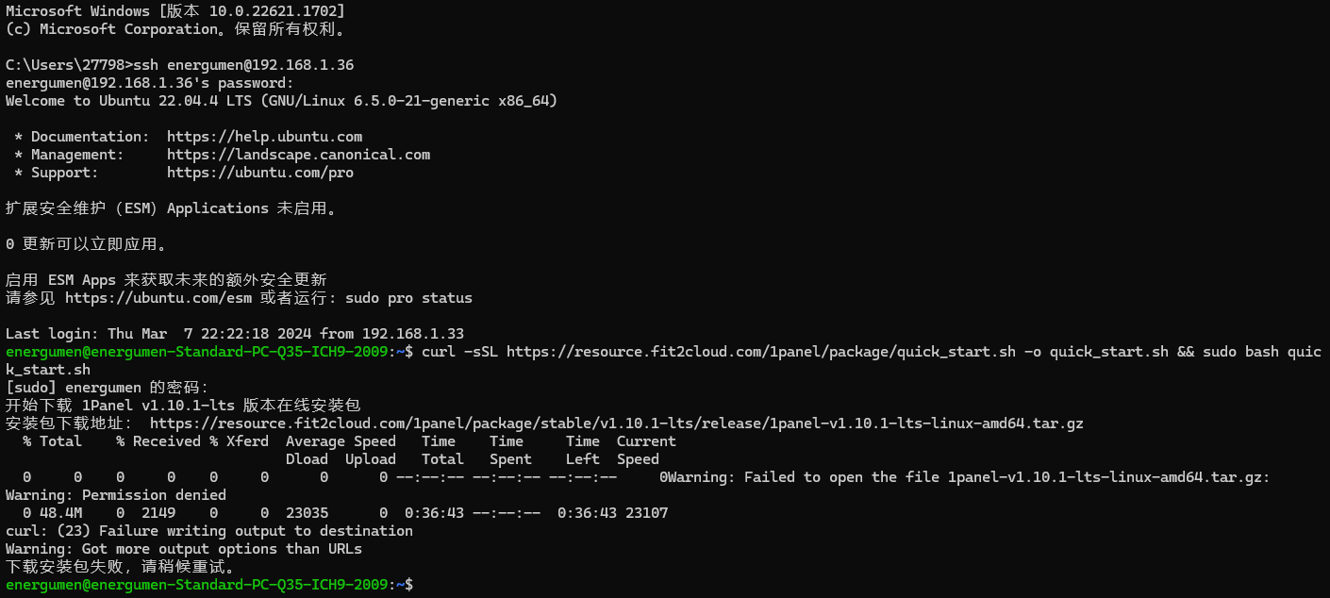This screenshot has width=1330, height=598.
Task: Select the '[sudo] energumen' password prompt line
Action: tap(108, 388)
